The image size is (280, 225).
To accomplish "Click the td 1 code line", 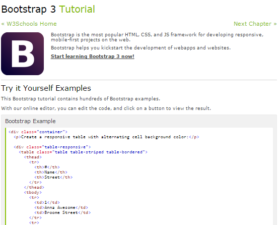I will [47, 202].
